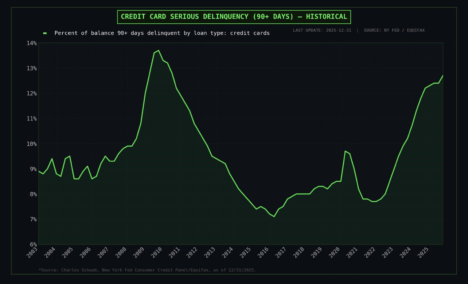Click the 14% y-axis label
Viewport: 468px width, 284px height.
click(32, 43)
